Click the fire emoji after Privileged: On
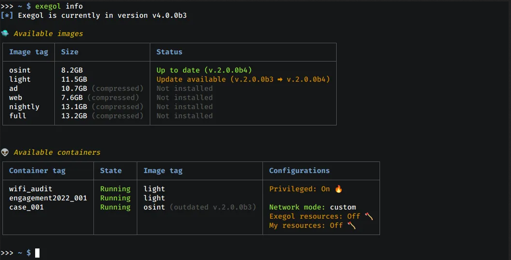Image resolution: width=511 pixels, height=260 pixels. click(339, 189)
